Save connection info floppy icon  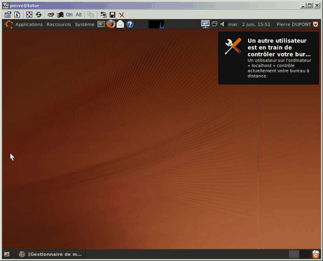click(x=112, y=15)
